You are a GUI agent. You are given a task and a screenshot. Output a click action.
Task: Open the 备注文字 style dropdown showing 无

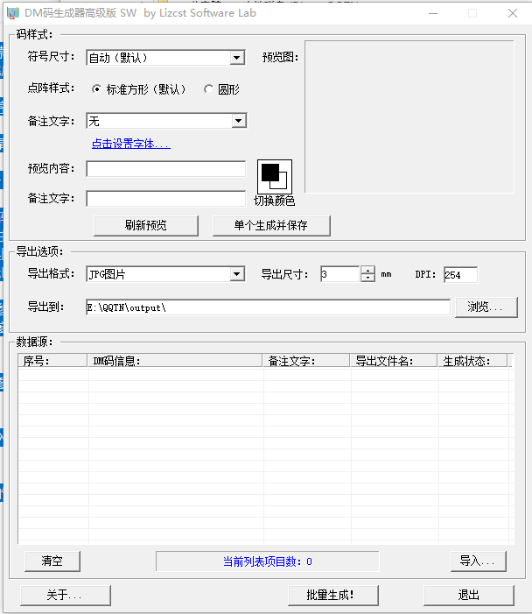pyautogui.click(x=238, y=121)
